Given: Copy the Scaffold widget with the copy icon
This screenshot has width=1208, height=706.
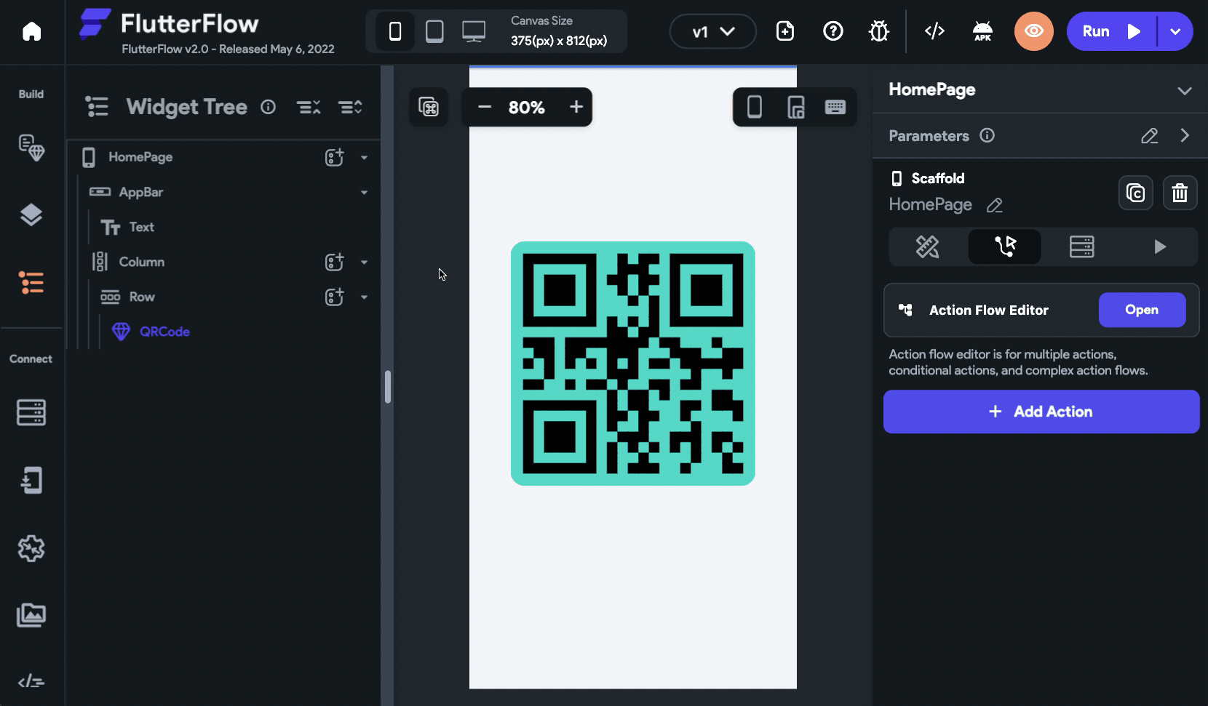Looking at the screenshot, I should (x=1135, y=193).
